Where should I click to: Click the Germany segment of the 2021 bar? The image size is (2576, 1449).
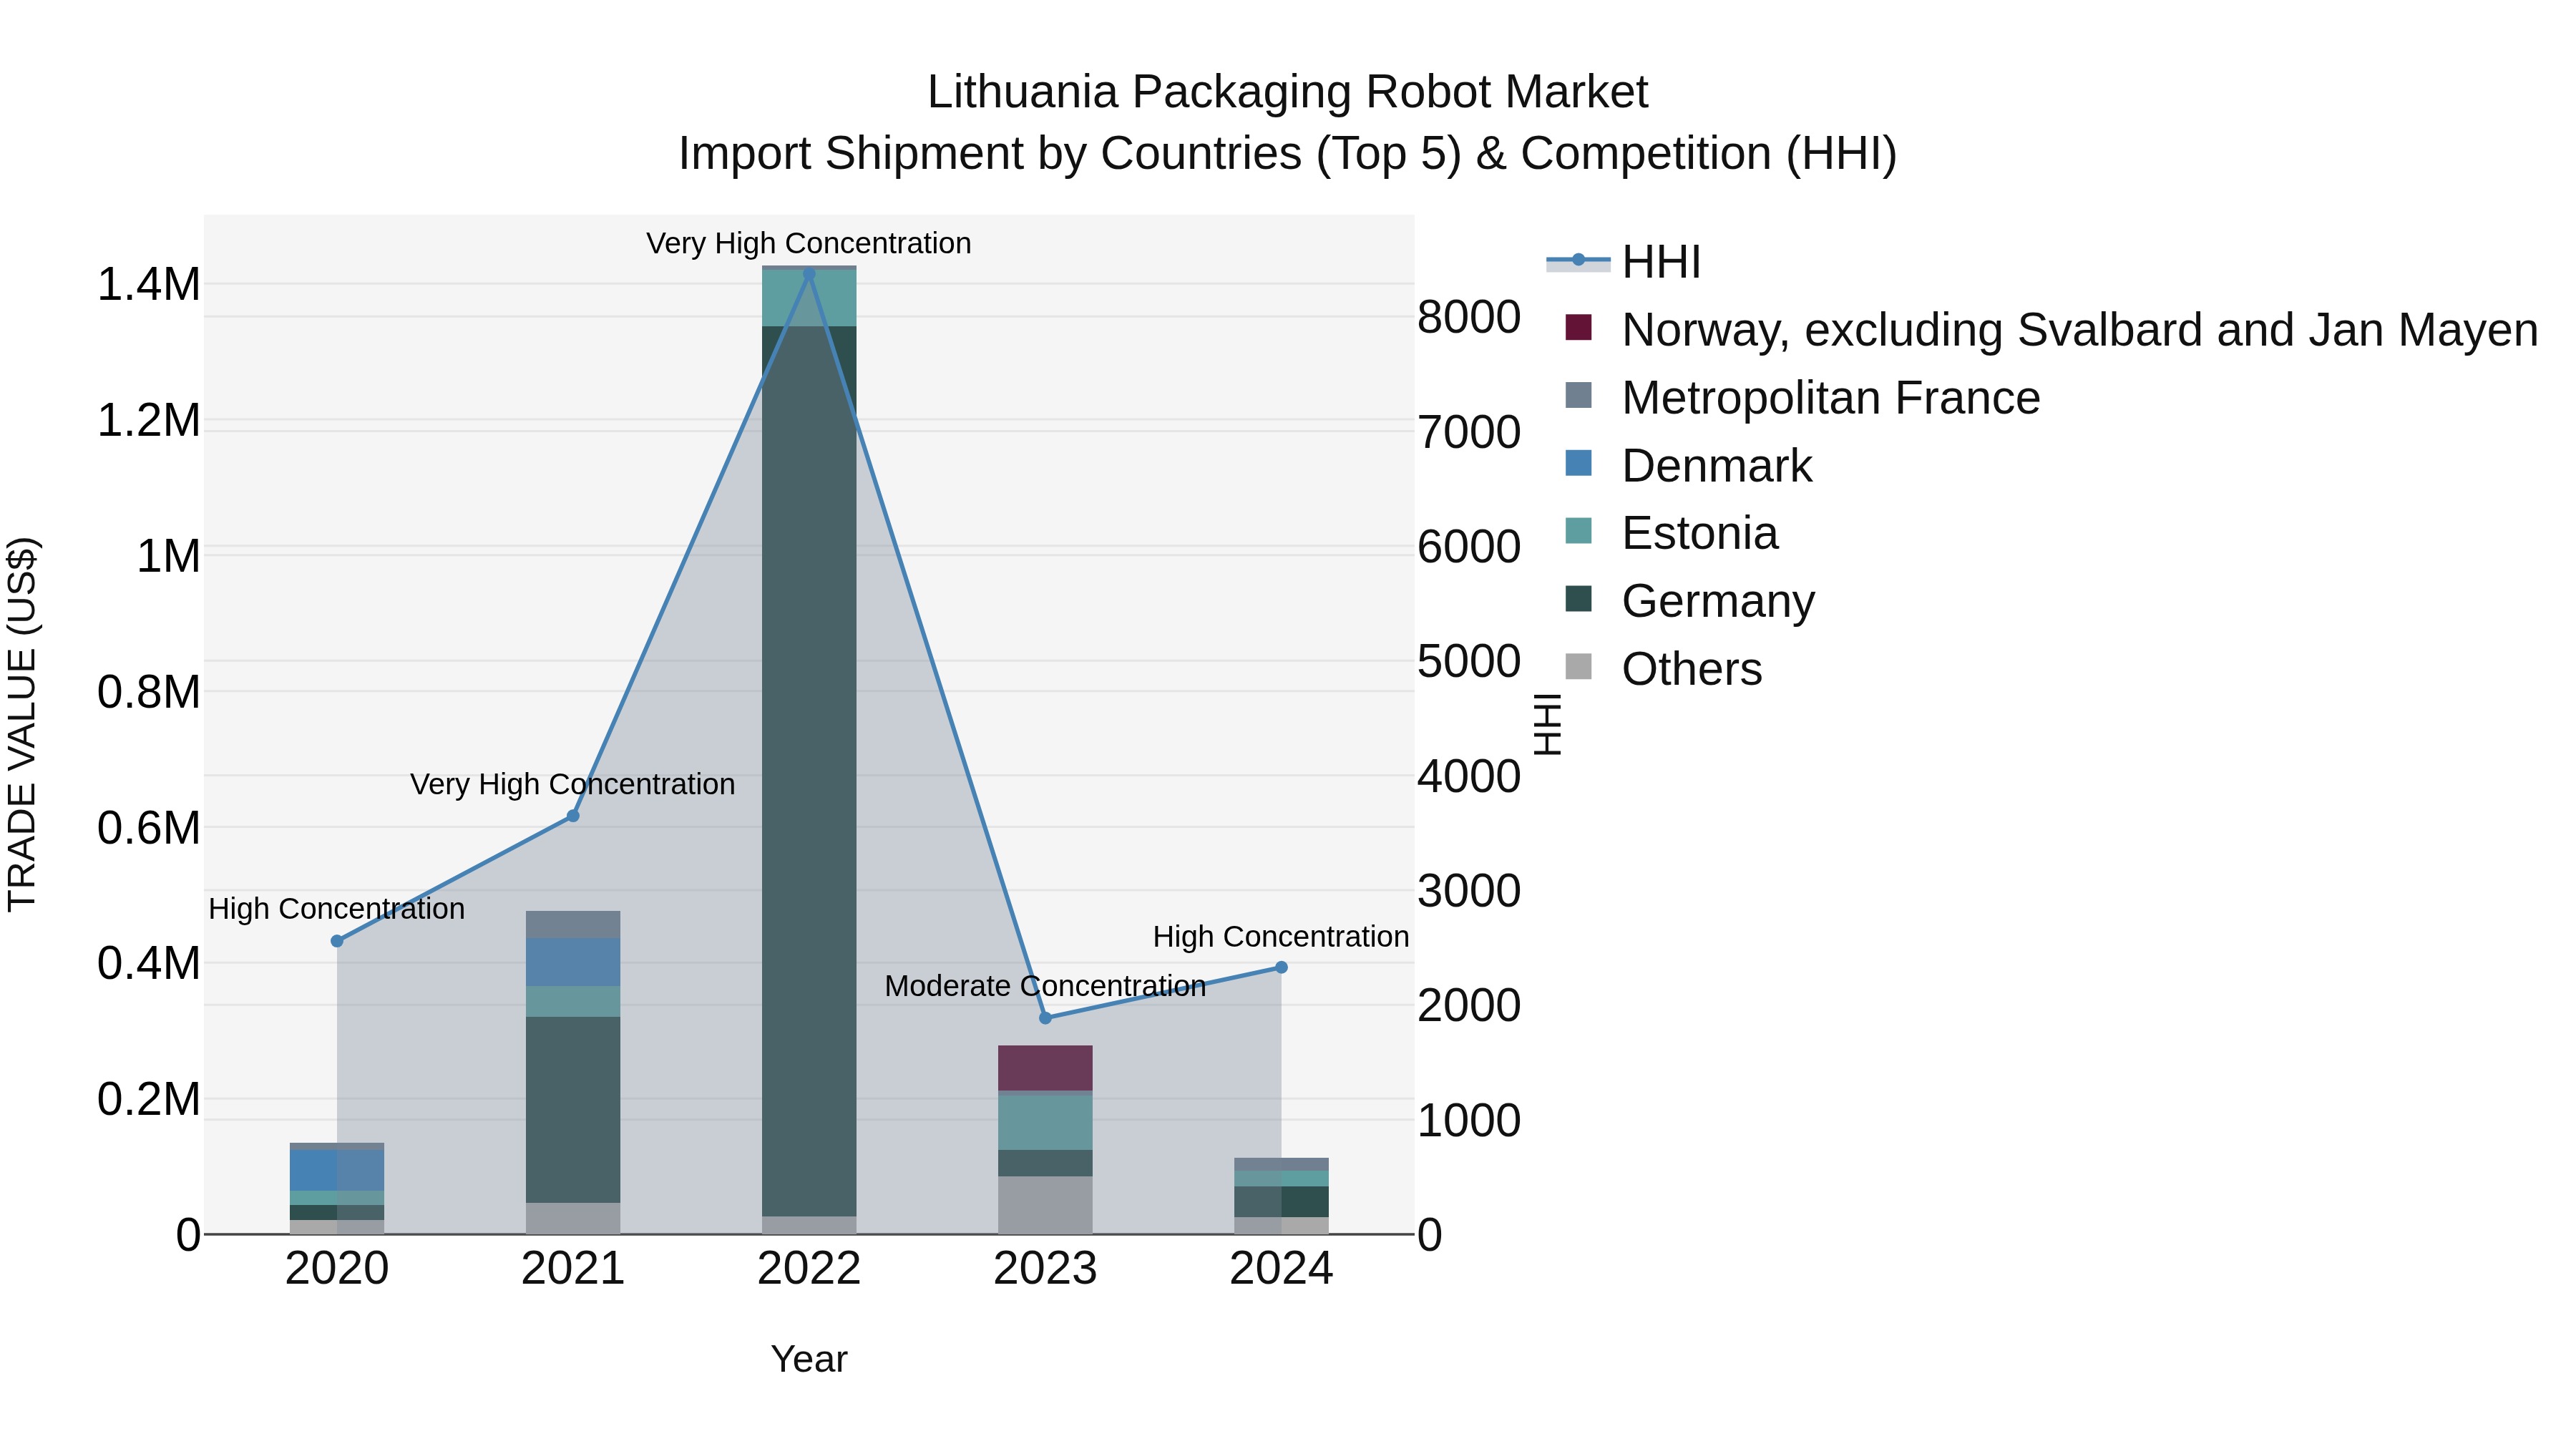point(573,1110)
